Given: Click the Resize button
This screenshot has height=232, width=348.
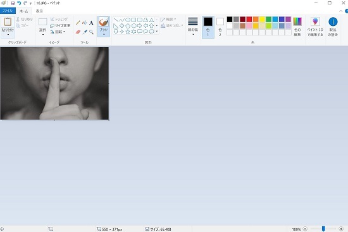Looking at the screenshot, I should [x=60, y=25].
